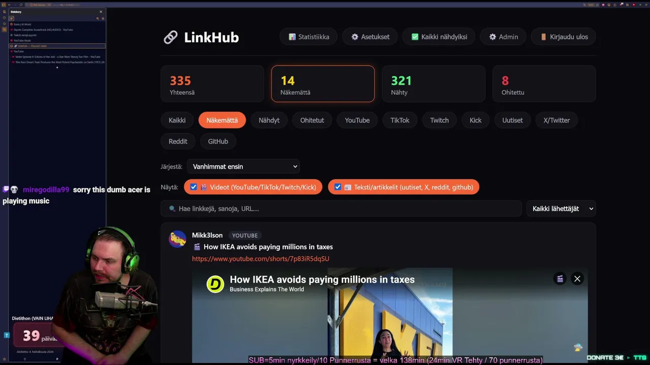Filter links by Reddit
The image size is (650, 365).
tap(178, 141)
